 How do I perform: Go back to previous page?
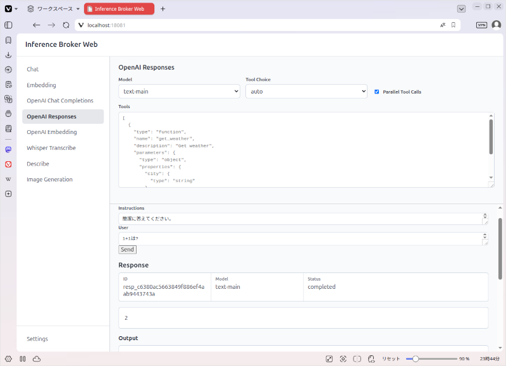click(37, 25)
